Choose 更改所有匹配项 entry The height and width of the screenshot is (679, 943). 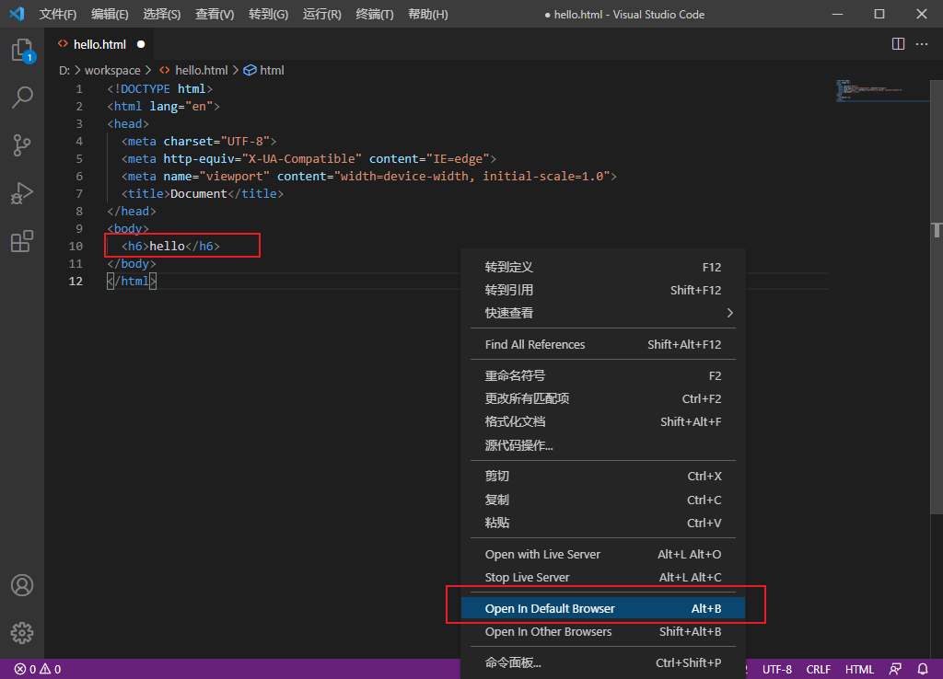(x=602, y=398)
